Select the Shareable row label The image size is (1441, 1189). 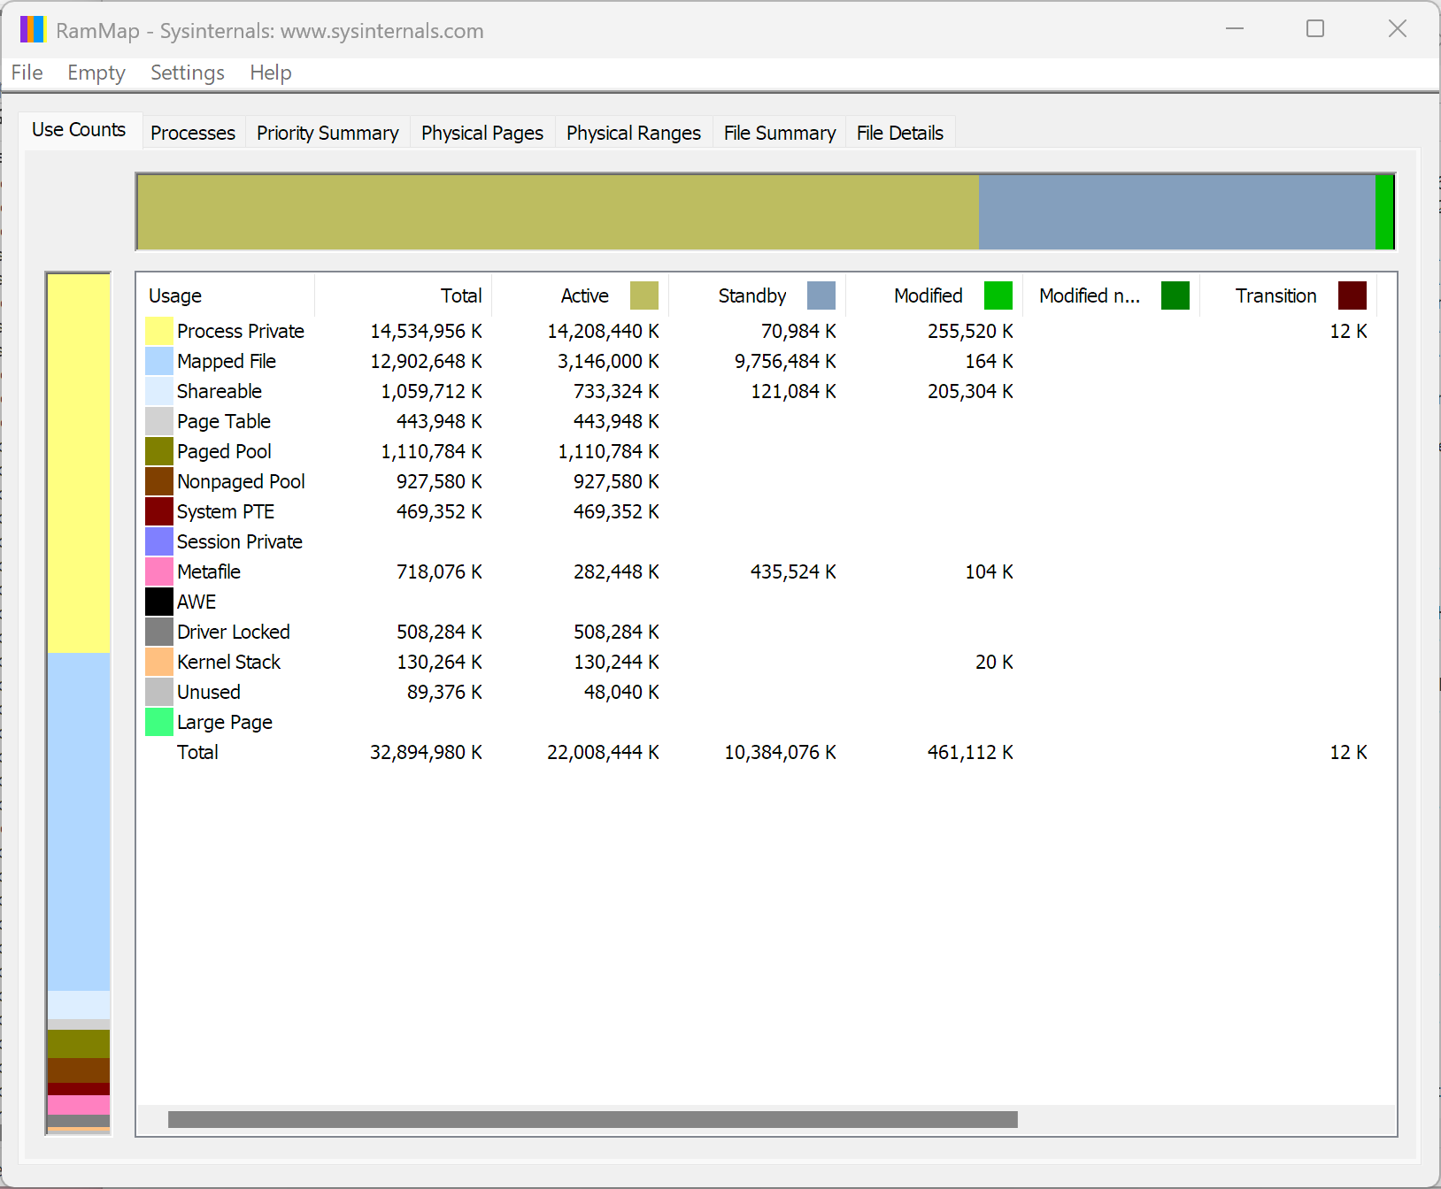[220, 391]
